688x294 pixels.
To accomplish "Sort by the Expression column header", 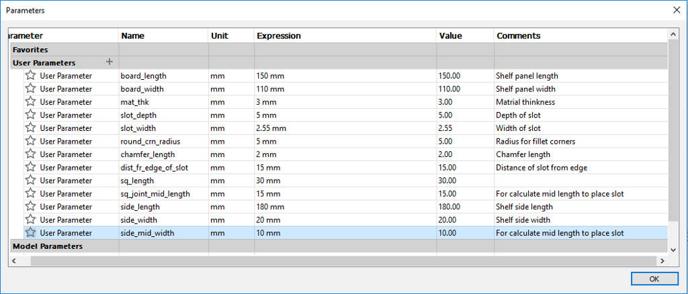I will pyautogui.click(x=345, y=36).
